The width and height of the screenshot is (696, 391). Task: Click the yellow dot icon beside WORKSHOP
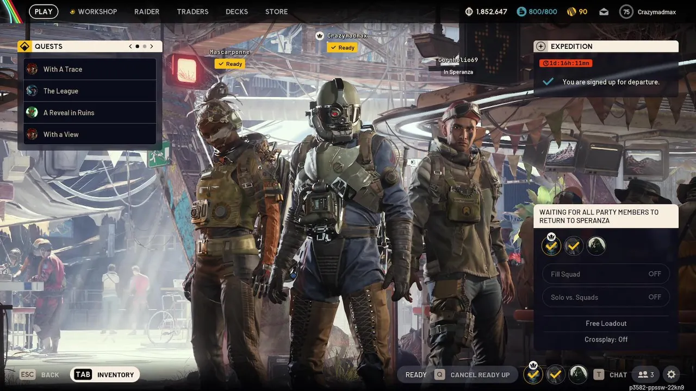pyautogui.click(x=72, y=11)
